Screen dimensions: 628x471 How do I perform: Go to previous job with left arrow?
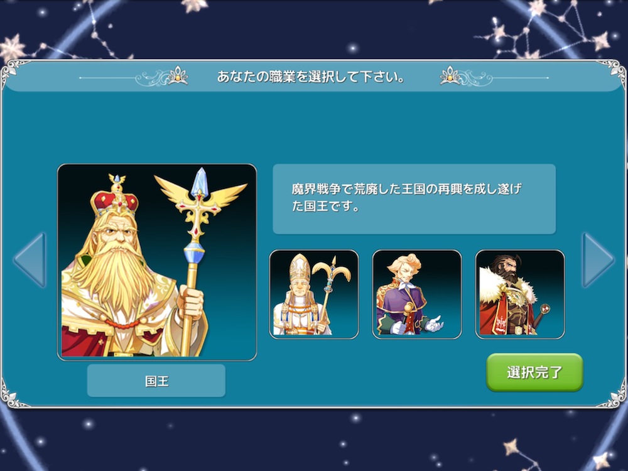30,260
